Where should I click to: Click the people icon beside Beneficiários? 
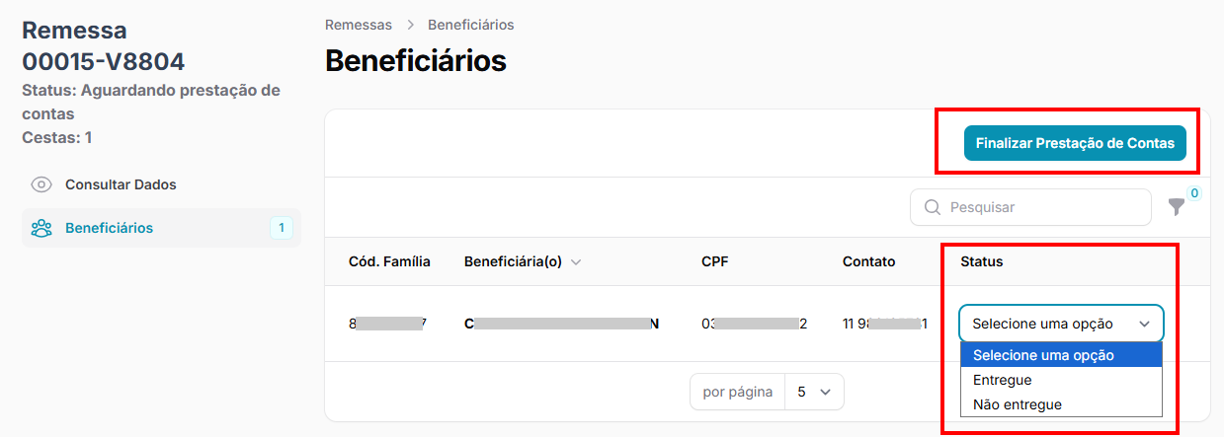(41, 228)
